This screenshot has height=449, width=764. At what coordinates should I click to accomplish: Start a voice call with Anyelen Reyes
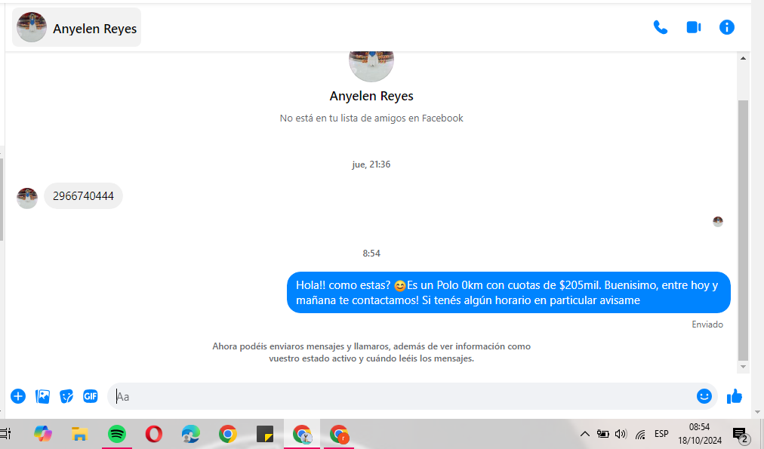pyautogui.click(x=660, y=27)
